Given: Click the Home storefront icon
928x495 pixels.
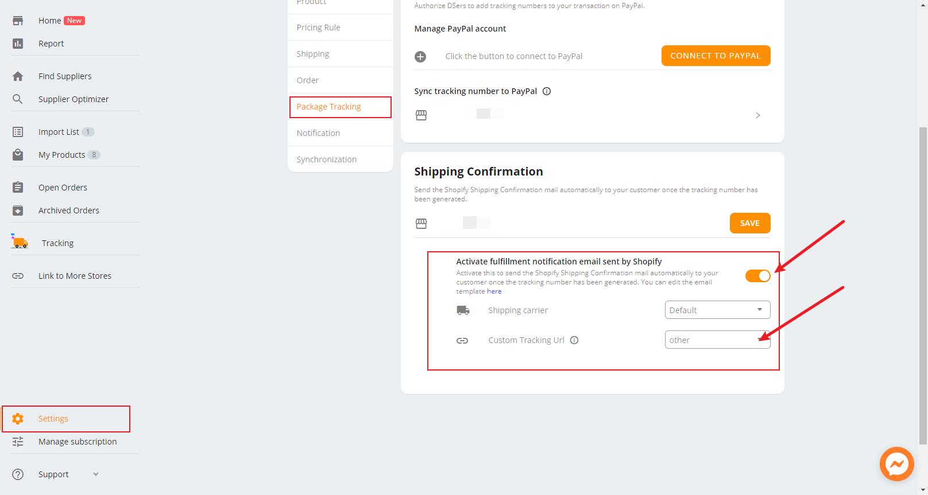Looking at the screenshot, I should pos(18,21).
